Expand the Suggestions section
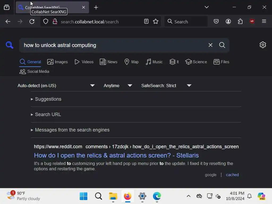This screenshot has height=204, width=272. [46, 99]
